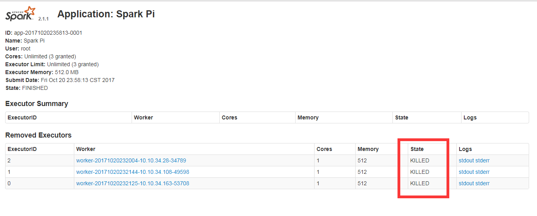Click executor ID 0 cell
This screenshot has width=537, height=216.
(x=40, y=183)
